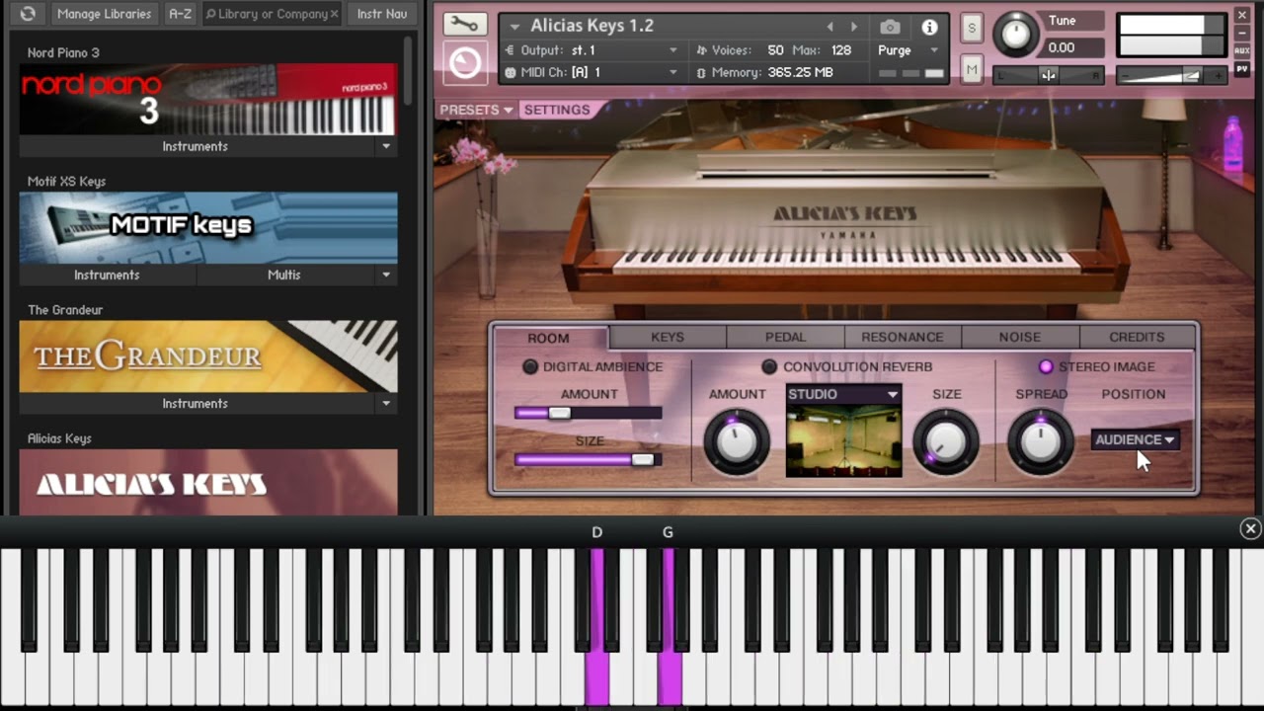Toggle the PV button in header
This screenshot has height=711, width=1264.
1242,69
